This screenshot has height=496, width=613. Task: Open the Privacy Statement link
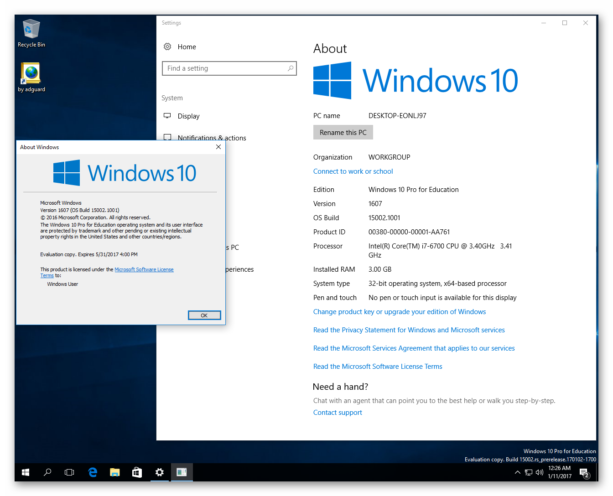click(409, 330)
